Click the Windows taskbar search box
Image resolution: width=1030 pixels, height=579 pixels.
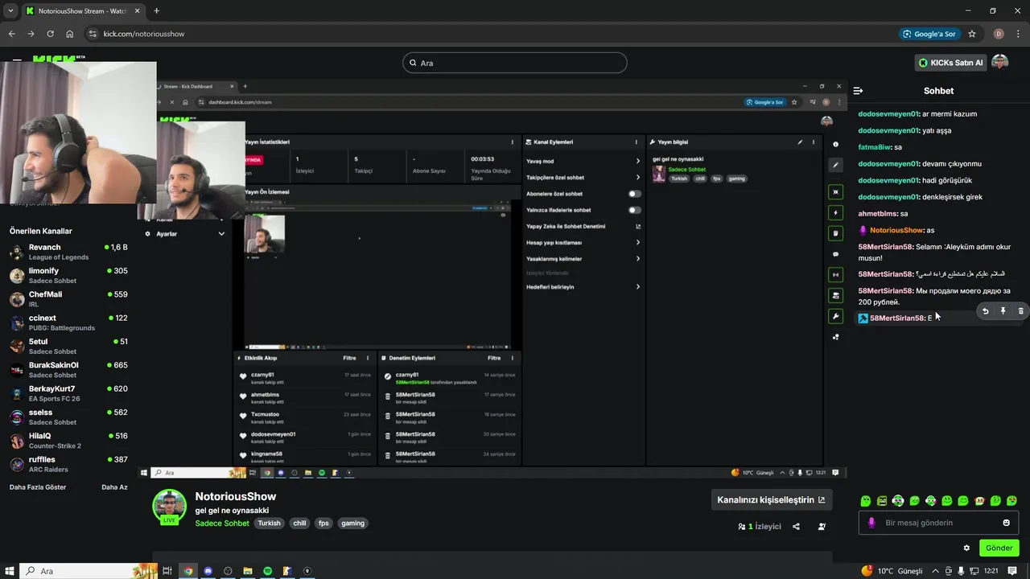[x=88, y=571]
